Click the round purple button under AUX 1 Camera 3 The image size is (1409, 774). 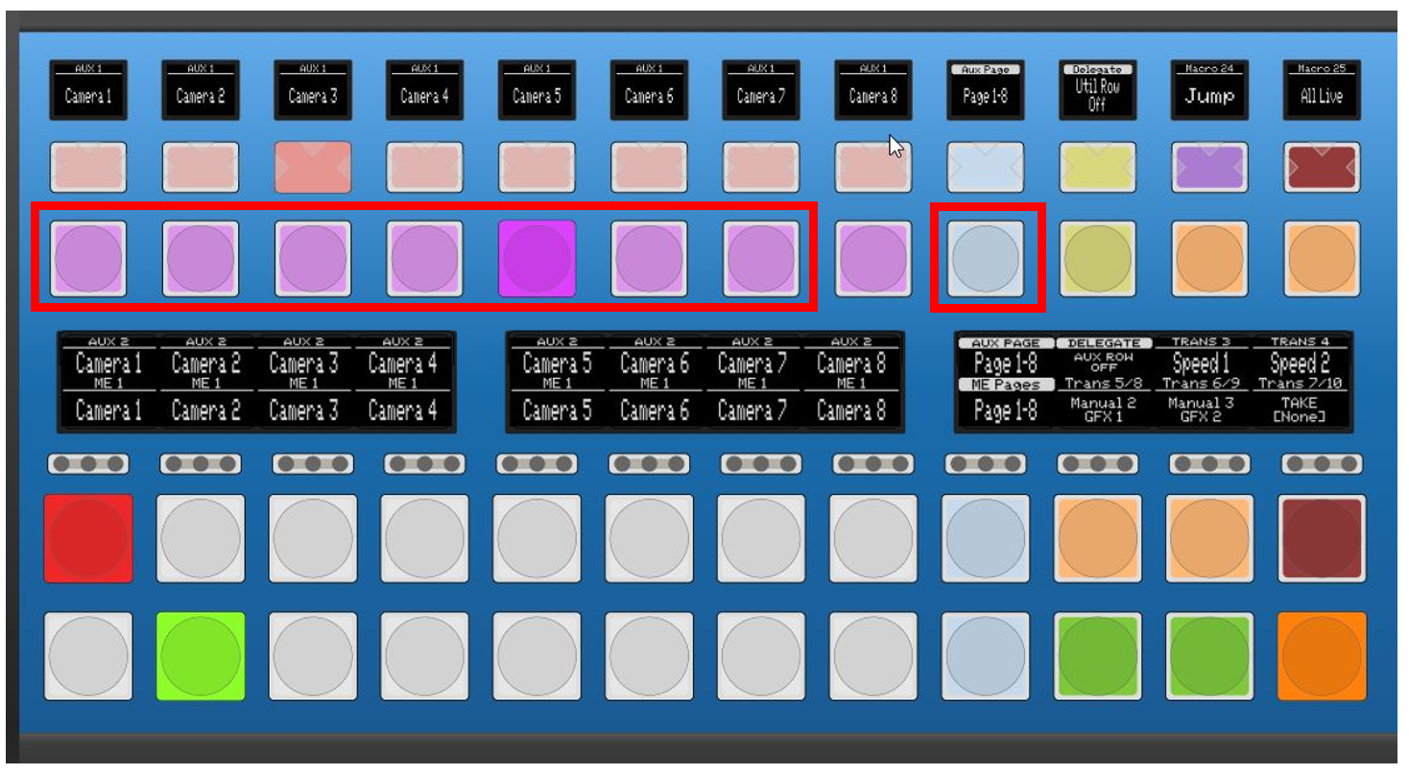(x=313, y=259)
